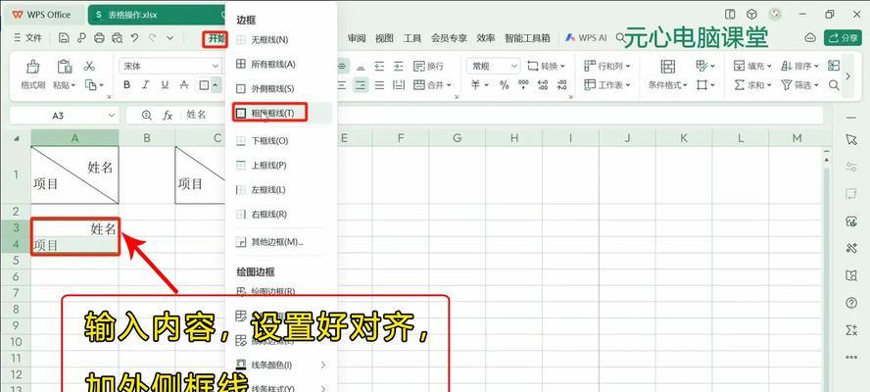Click the zoom magnifier in formula bar
The height and width of the screenshot is (392, 870).
(147, 115)
